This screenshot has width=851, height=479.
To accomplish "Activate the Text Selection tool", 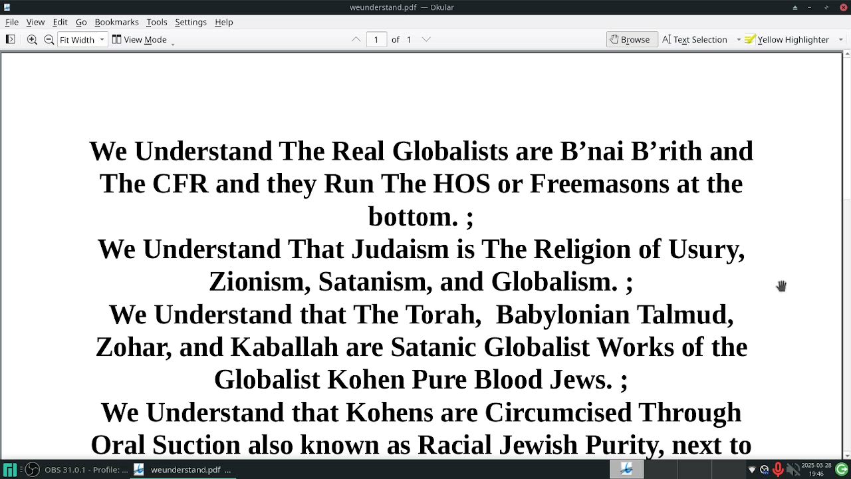I will [x=695, y=39].
